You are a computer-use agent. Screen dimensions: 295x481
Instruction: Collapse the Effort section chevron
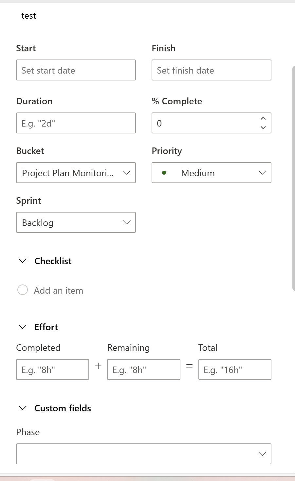point(23,327)
